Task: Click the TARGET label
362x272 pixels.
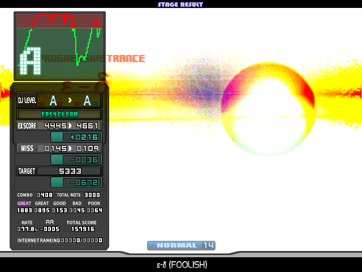Action: click(x=27, y=171)
